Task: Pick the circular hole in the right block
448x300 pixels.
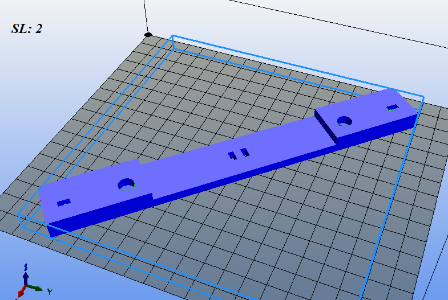Action: click(x=344, y=121)
